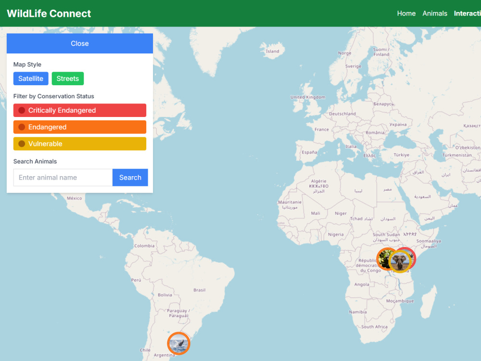Click the Türkiye map label

[401, 155]
